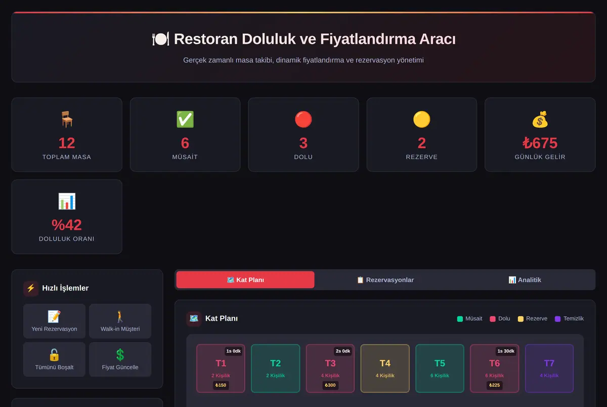Select reserved table T4
Viewport: 607px width, 407px height.
click(385, 369)
